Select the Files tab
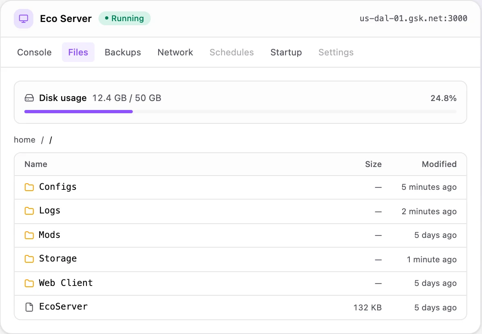 click(x=78, y=52)
